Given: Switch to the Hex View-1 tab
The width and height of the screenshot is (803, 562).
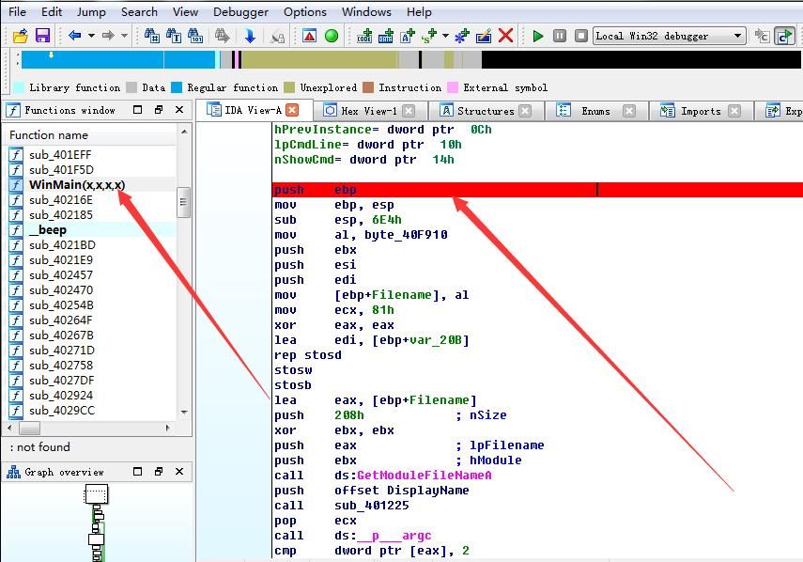Looking at the screenshot, I should click(x=369, y=111).
